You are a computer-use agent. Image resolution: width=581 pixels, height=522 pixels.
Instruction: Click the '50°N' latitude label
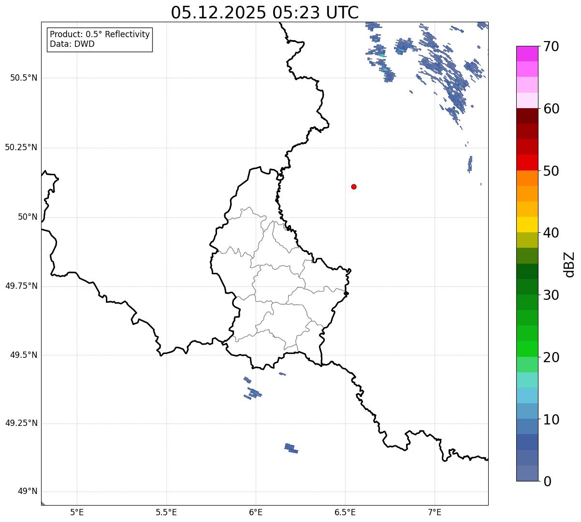(28, 217)
